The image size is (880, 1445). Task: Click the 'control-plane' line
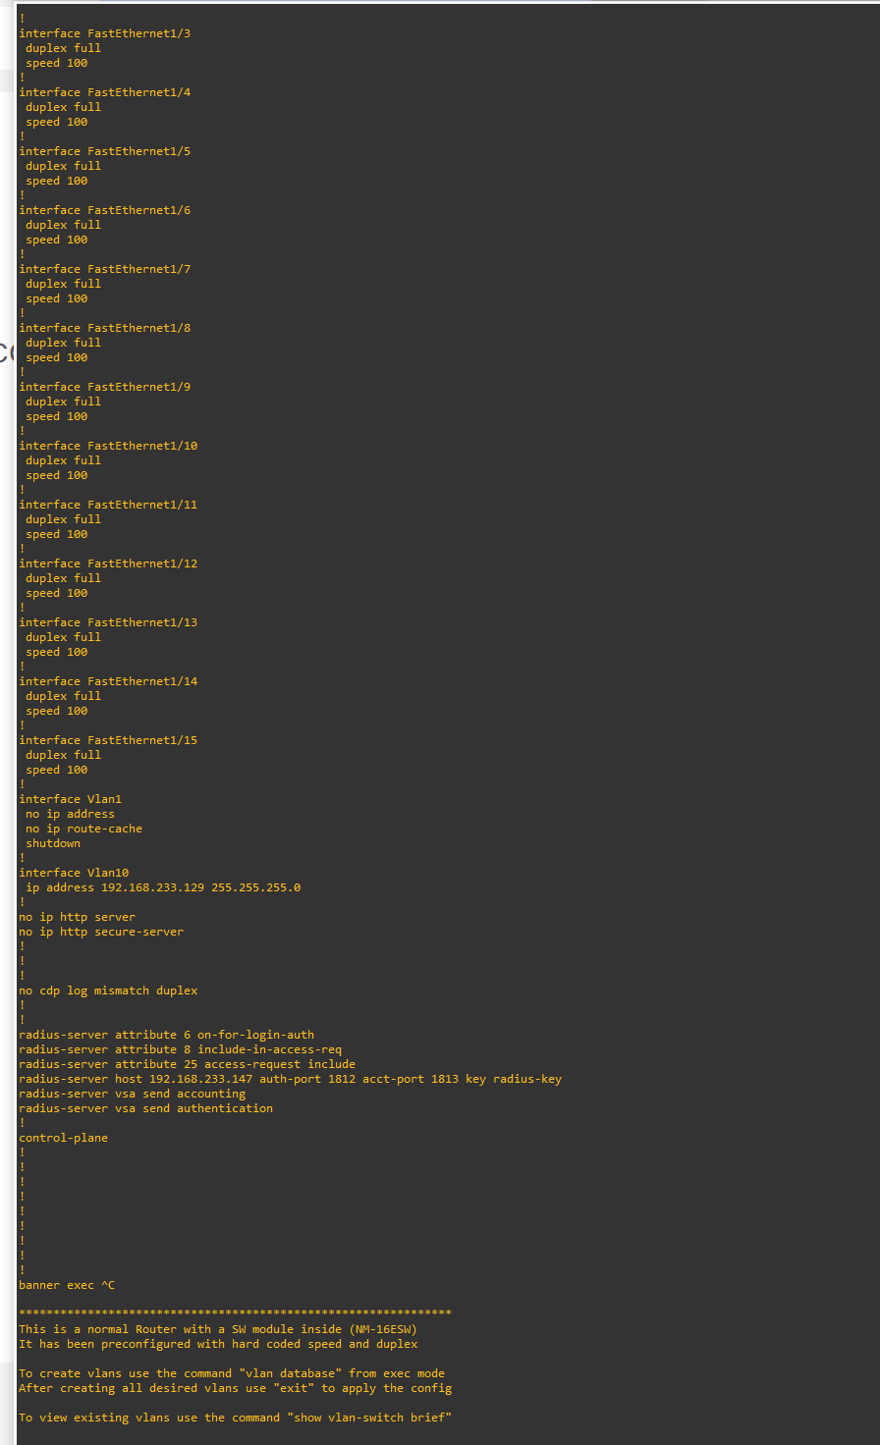click(x=64, y=1138)
